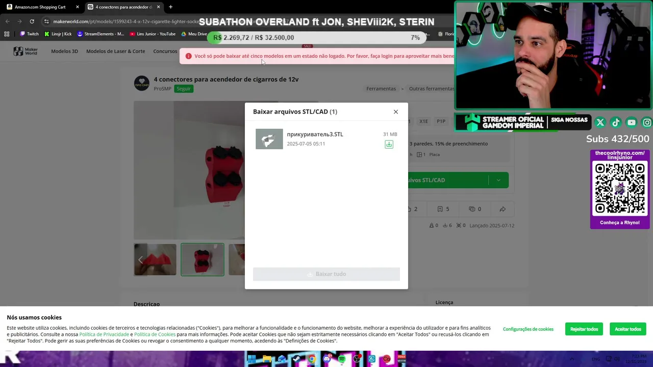Open the Windows Start button
The image size is (653, 367).
[251, 359]
